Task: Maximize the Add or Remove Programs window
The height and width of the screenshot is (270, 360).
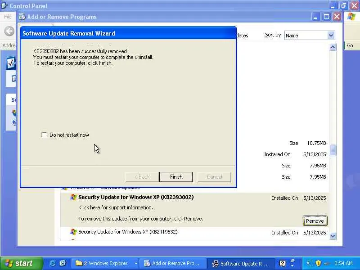Action: click(x=326, y=17)
